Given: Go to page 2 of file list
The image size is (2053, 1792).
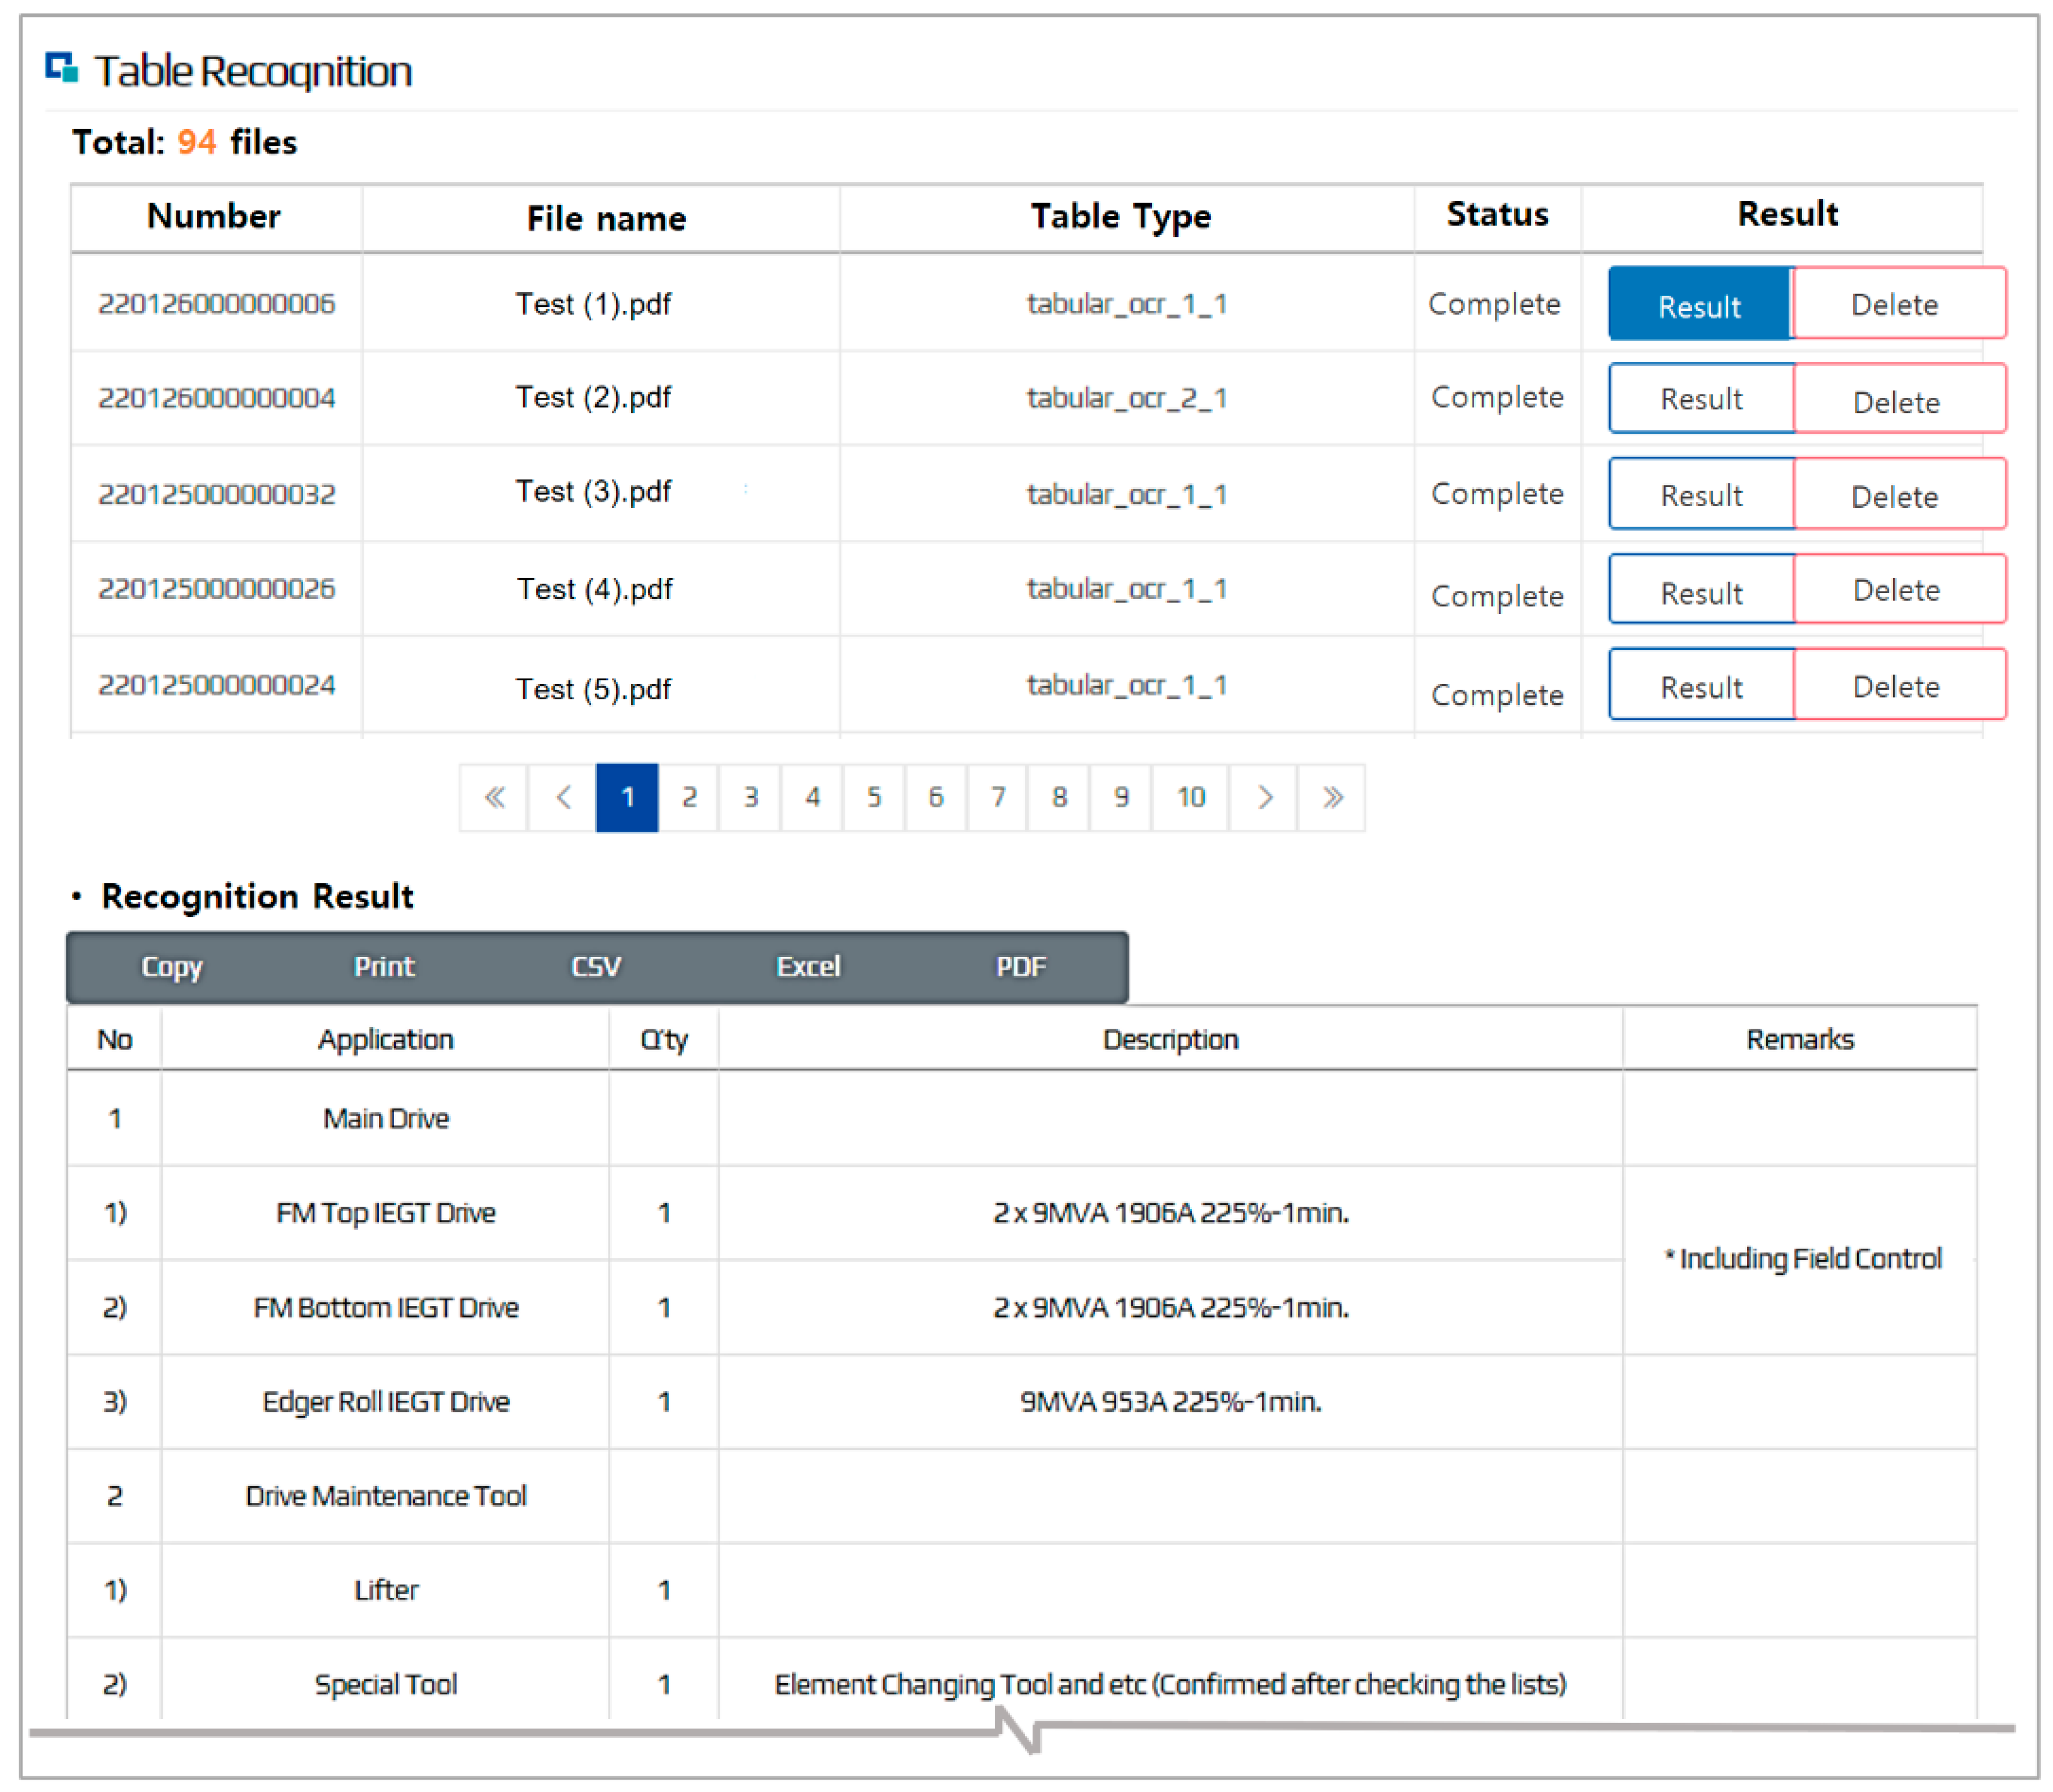Looking at the screenshot, I should tap(689, 797).
